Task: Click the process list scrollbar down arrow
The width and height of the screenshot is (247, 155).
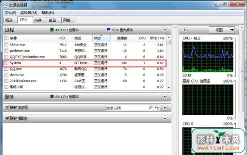Action: (x=169, y=88)
